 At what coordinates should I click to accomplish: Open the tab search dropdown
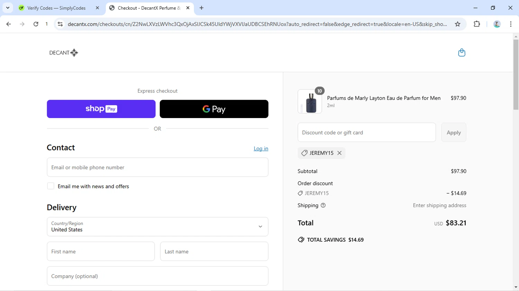pyautogui.click(x=8, y=8)
